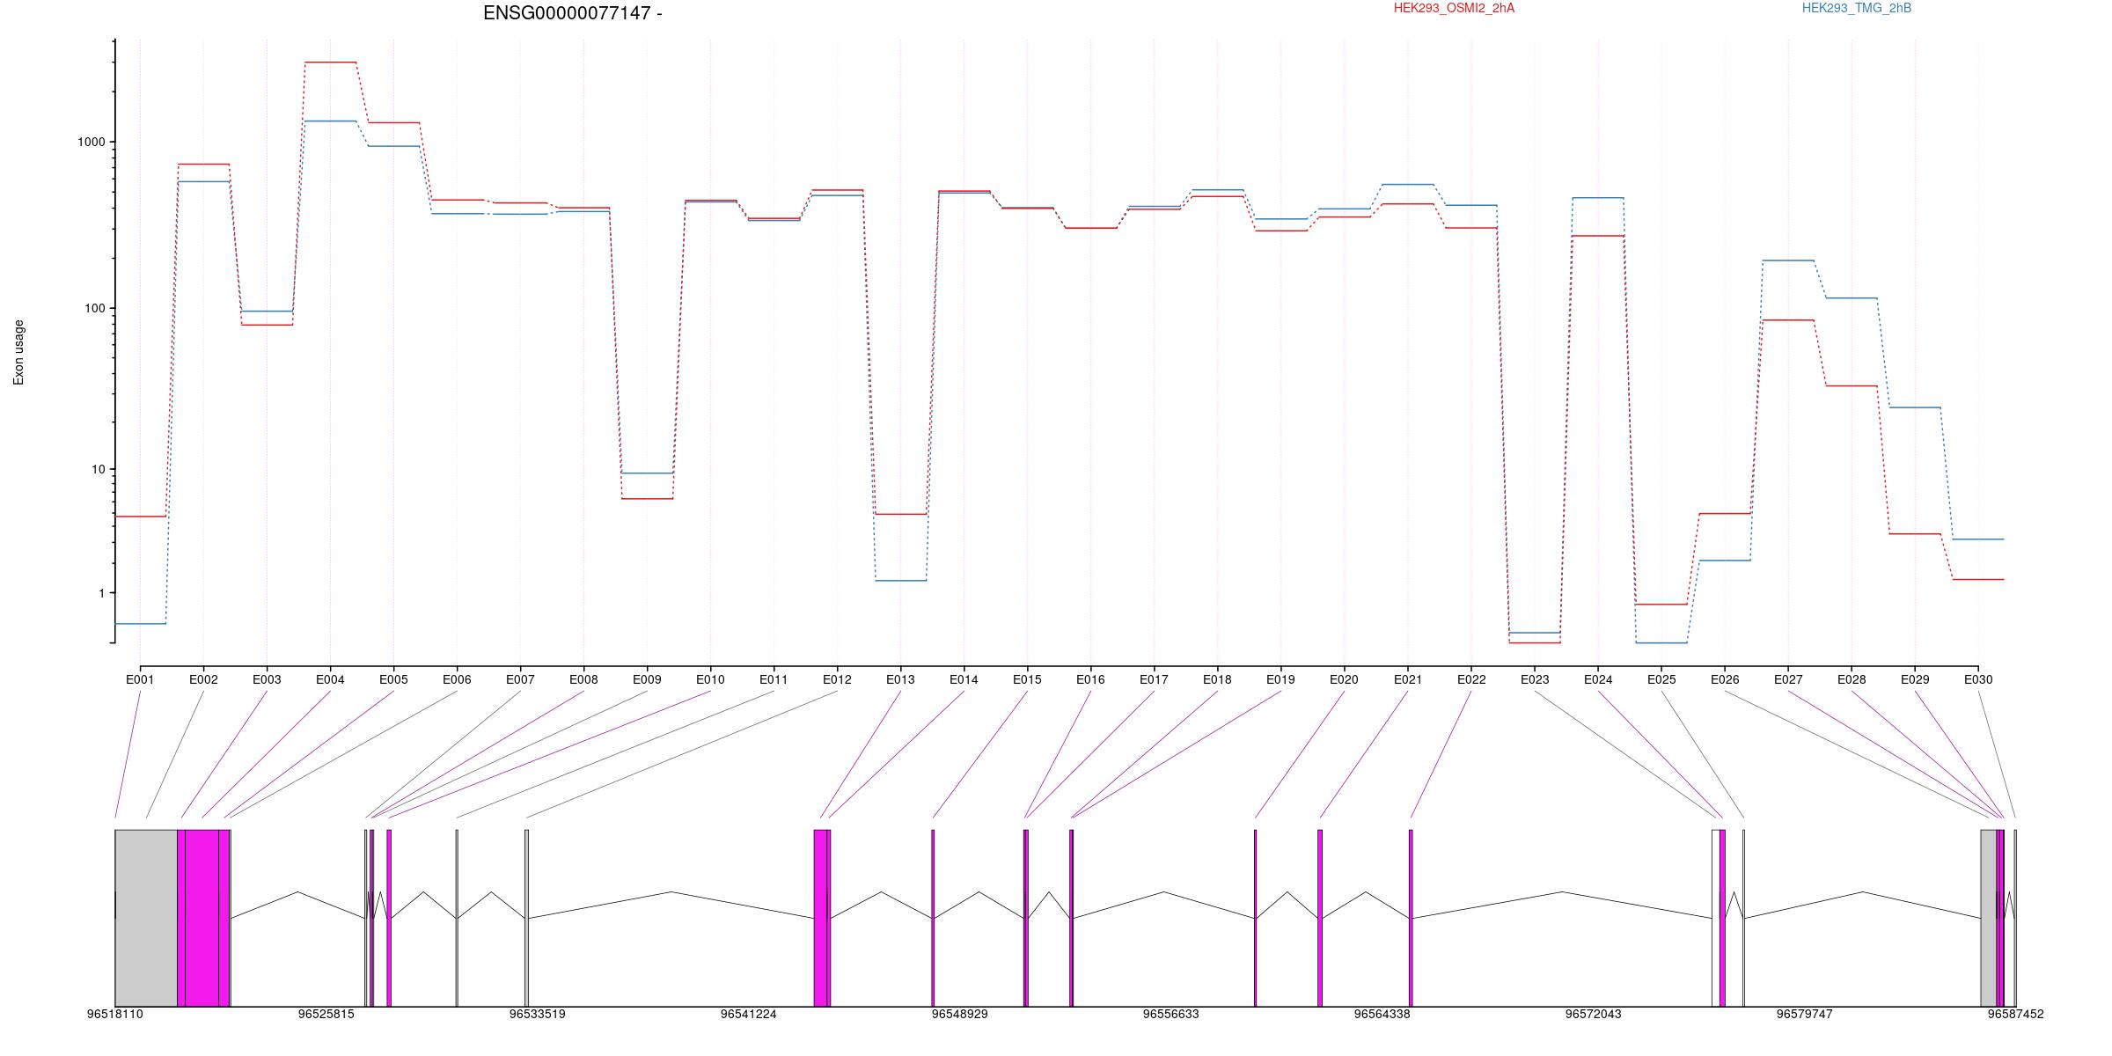Click the E029 exon label
The width and height of the screenshot is (2112, 1056).
coord(1915,679)
